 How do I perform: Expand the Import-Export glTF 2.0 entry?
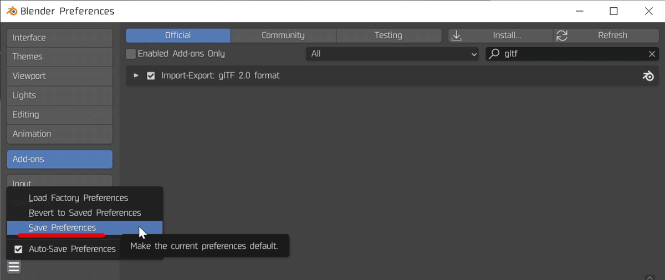click(x=136, y=75)
